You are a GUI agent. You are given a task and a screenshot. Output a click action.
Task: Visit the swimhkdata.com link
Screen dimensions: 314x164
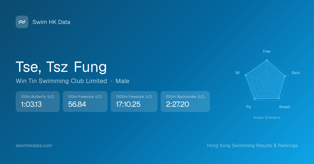34,146
